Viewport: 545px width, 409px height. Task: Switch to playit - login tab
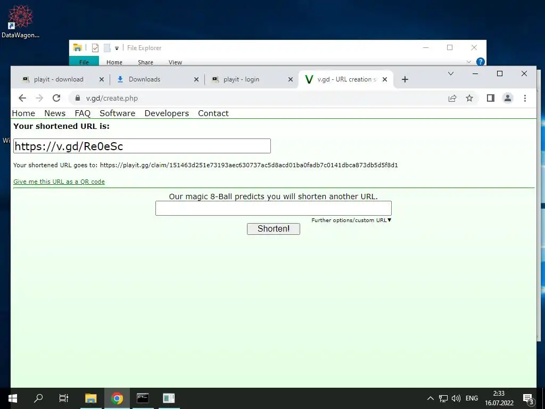coord(241,79)
